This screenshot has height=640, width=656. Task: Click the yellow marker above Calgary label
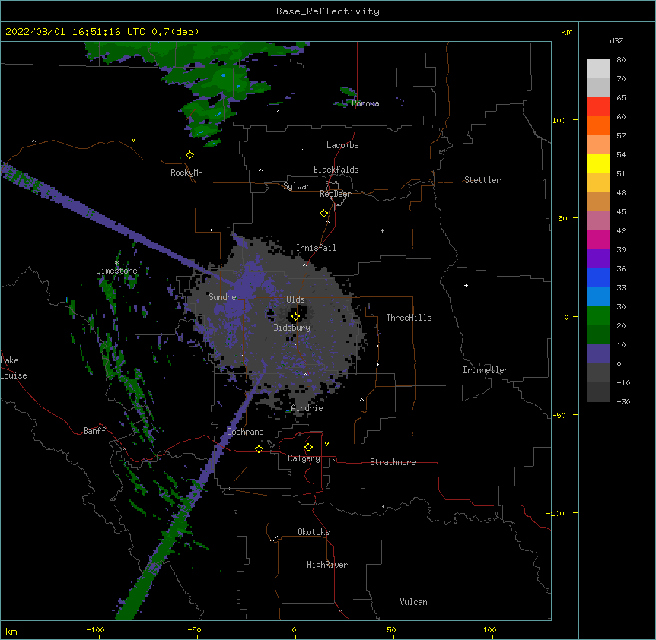point(308,448)
